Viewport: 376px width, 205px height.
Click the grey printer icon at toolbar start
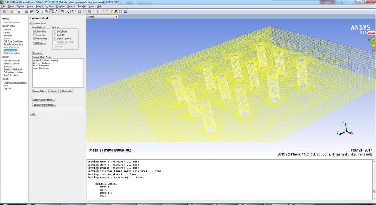(x=4, y=11)
